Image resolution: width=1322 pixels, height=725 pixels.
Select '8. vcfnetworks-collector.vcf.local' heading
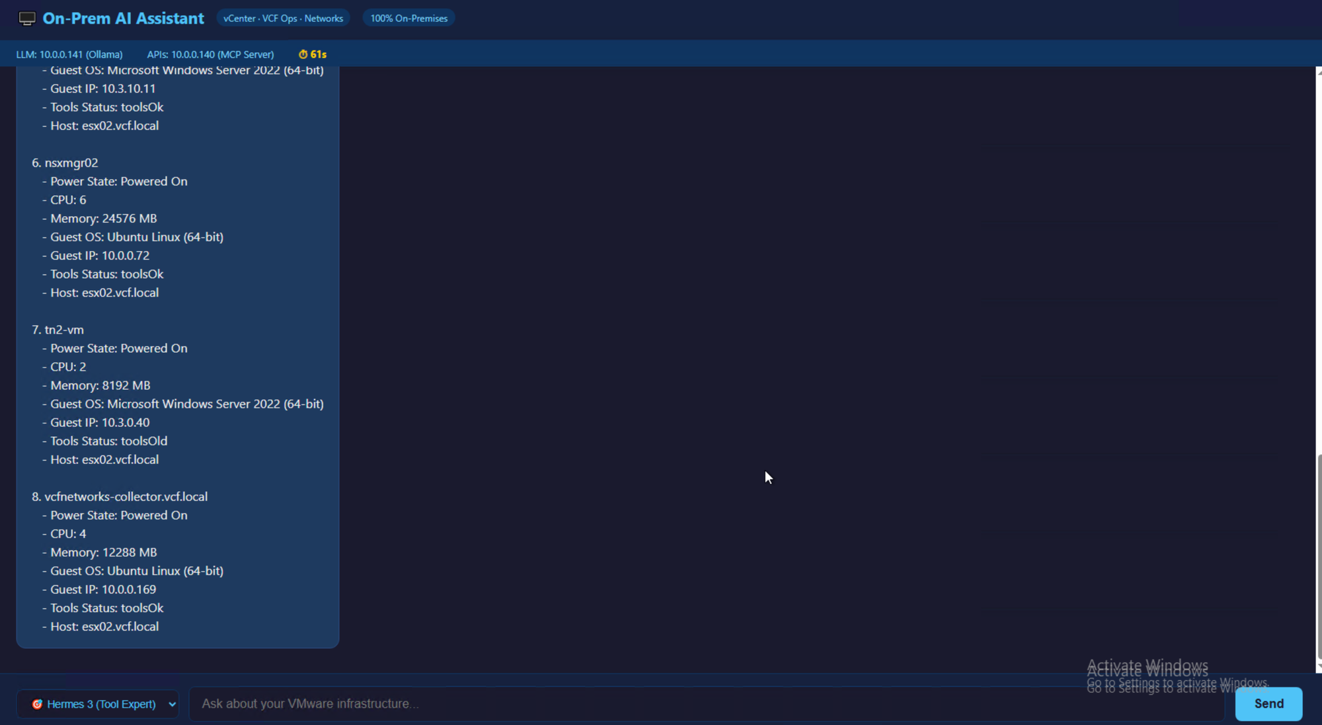pos(120,496)
